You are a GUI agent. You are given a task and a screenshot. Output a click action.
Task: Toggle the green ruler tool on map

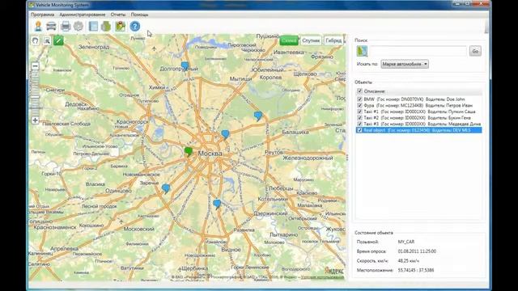(58, 40)
